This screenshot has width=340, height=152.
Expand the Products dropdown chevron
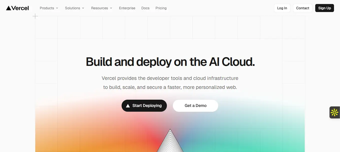57,8
